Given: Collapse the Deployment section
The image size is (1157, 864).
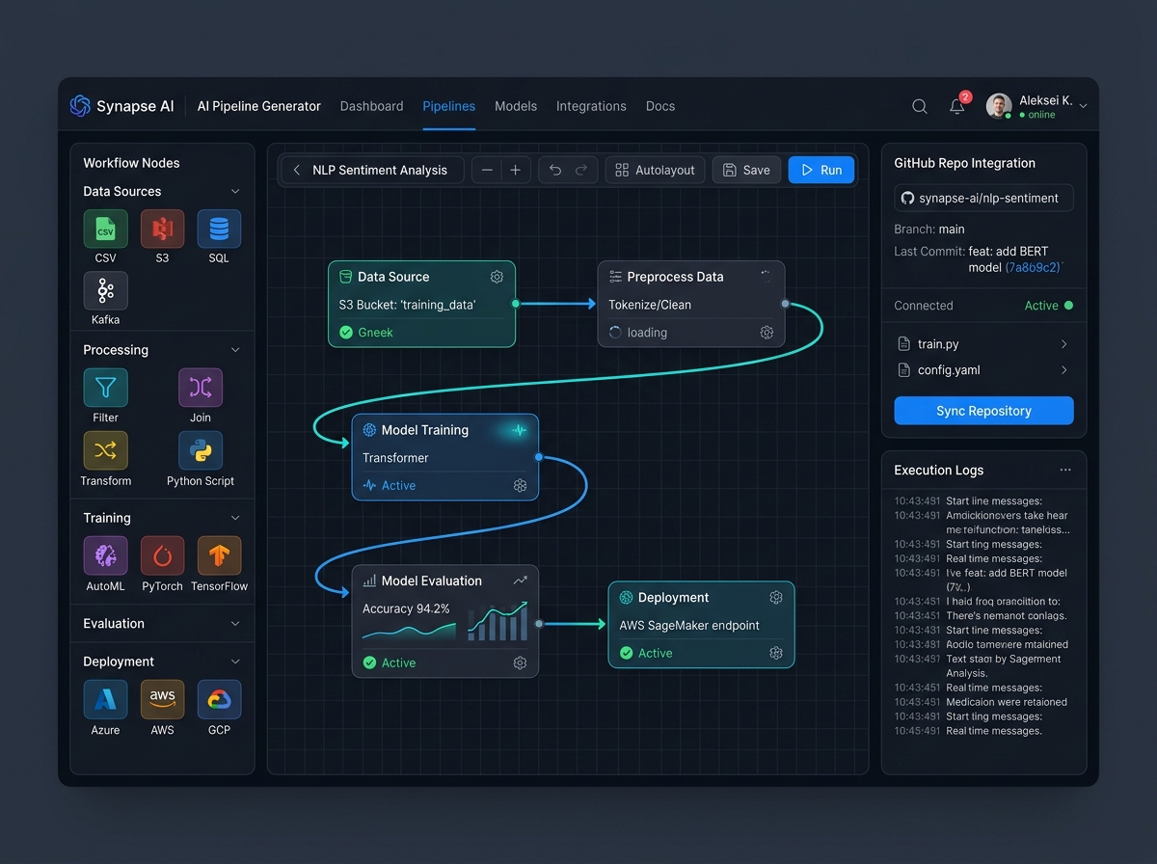Looking at the screenshot, I should 235,661.
